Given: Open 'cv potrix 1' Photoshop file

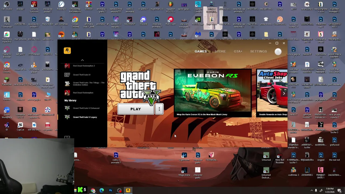Looking at the screenshot, I should click(x=143, y=6).
